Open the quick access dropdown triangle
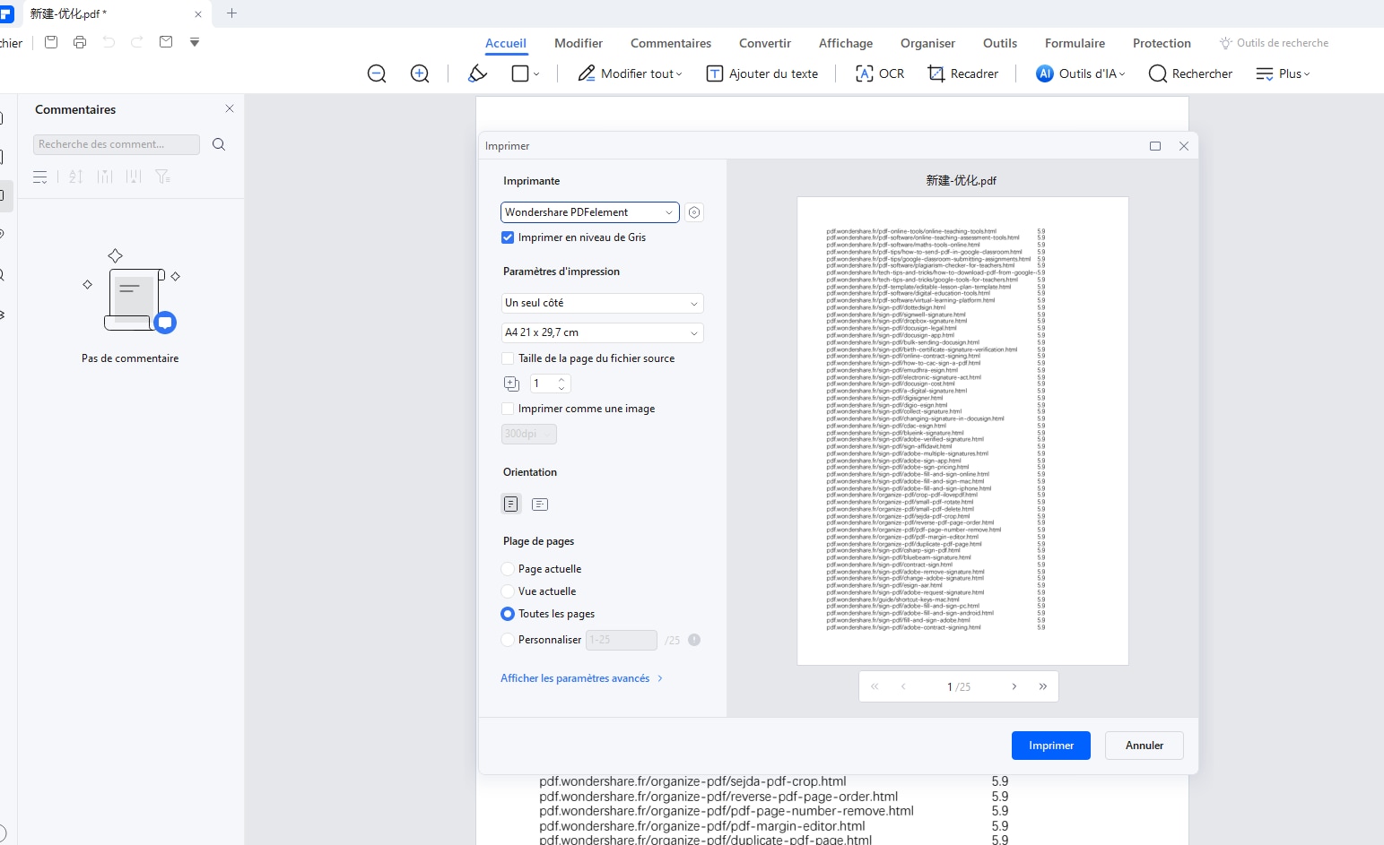 point(195,42)
